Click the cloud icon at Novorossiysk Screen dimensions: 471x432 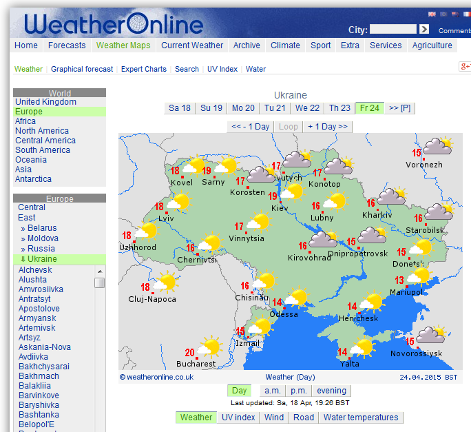(x=431, y=334)
